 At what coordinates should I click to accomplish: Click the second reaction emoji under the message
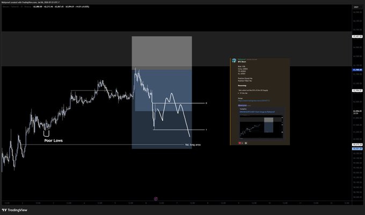pos(246,143)
